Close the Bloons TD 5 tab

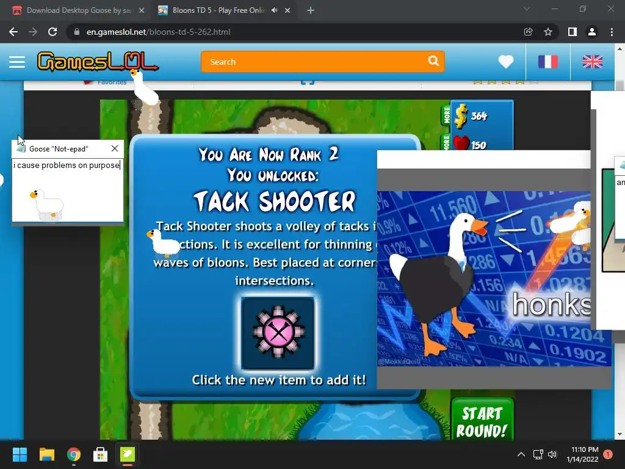pos(287,10)
